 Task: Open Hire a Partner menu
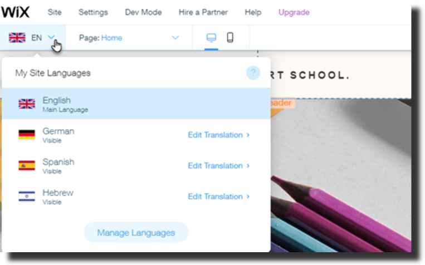[203, 12]
